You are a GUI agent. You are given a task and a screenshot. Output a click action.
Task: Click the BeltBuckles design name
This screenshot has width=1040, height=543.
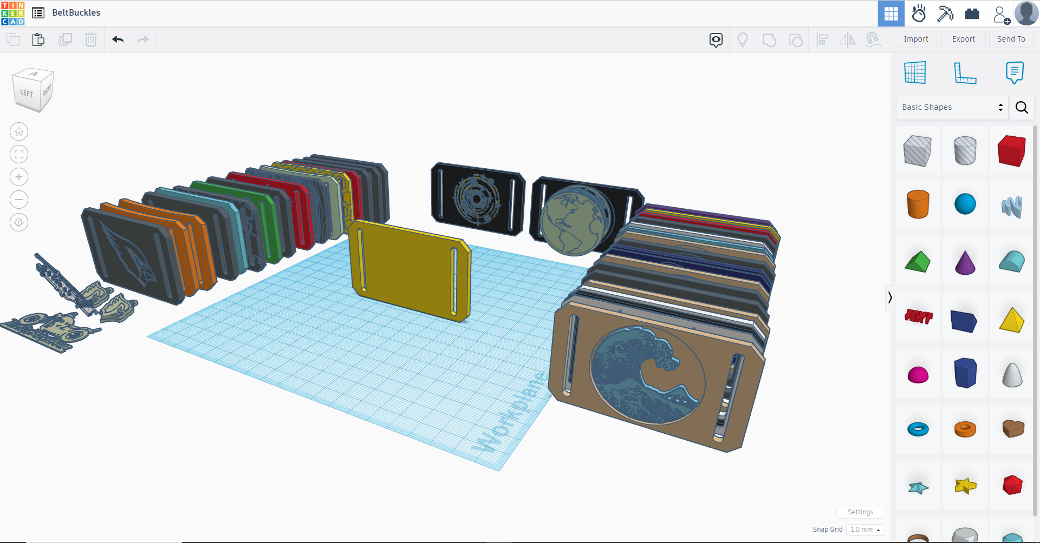(76, 13)
